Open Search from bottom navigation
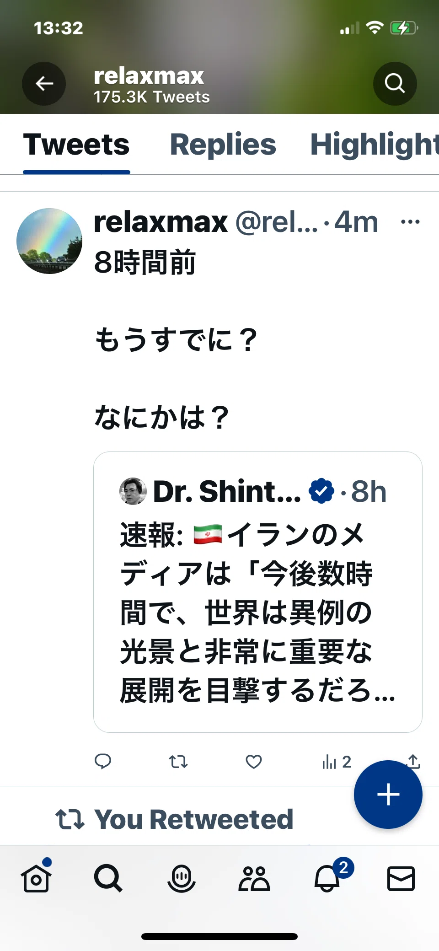 [108, 878]
